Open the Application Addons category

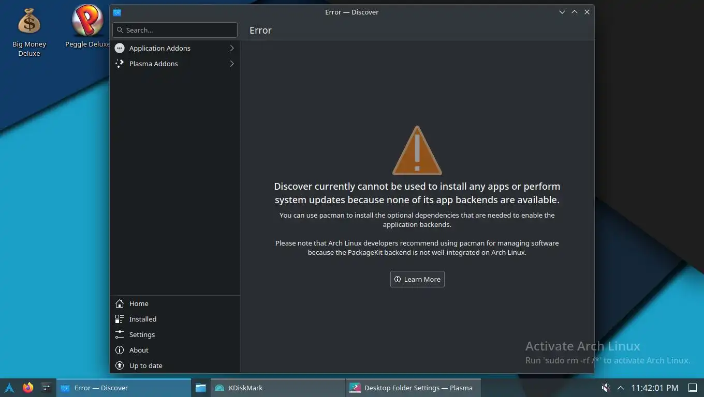coord(175,48)
